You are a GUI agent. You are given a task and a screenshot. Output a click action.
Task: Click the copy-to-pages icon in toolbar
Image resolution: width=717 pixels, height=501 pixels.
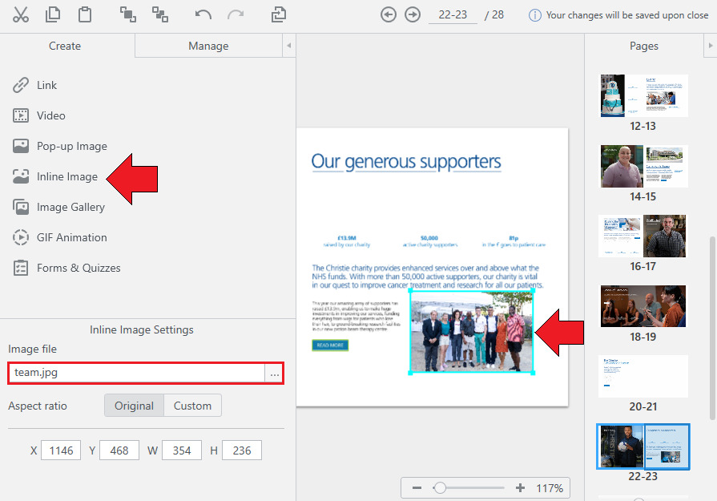(279, 14)
